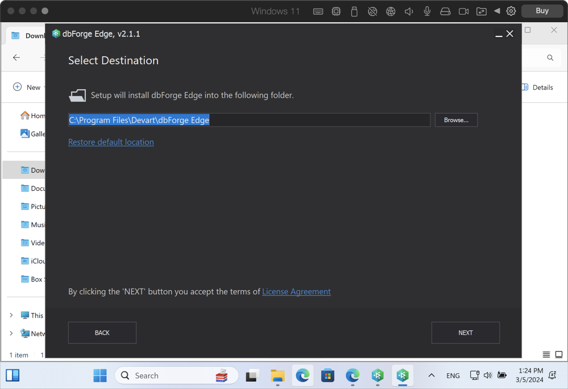The width and height of the screenshot is (568, 389).
Task: Select Documents in the File Explorer sidebar
Action: (x=33, y=188)
